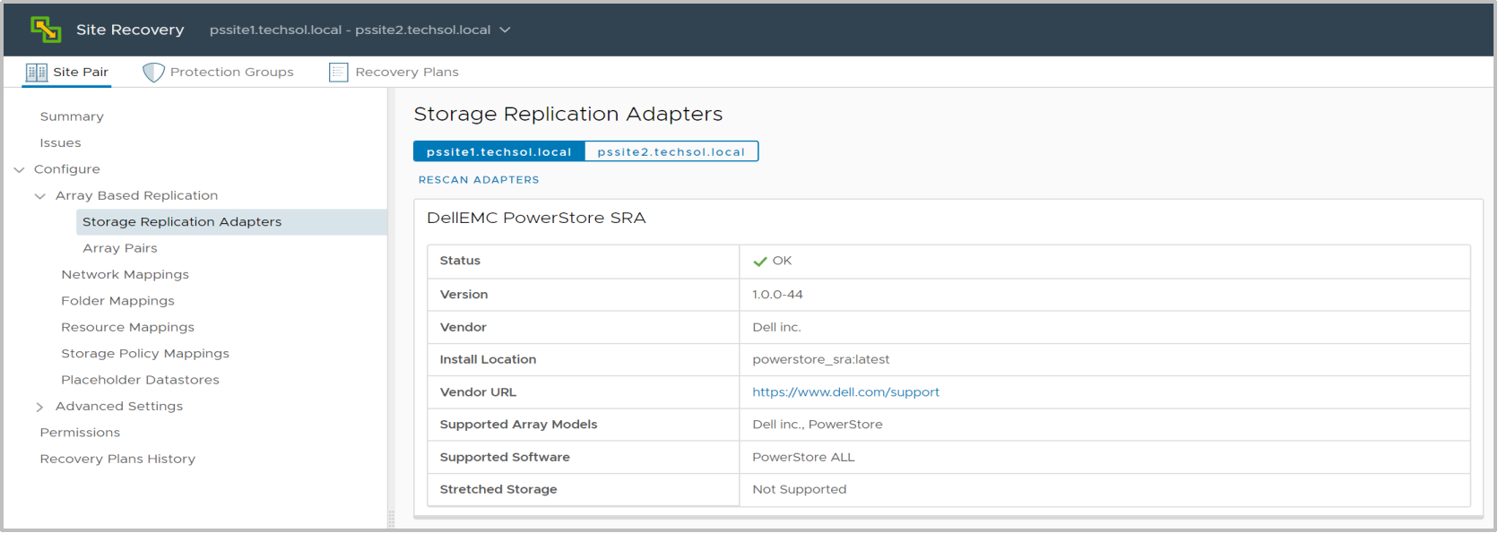The image size is (1498, 533).
Task: Switch to the Site Pair tab
Action: tap(67, 73)
